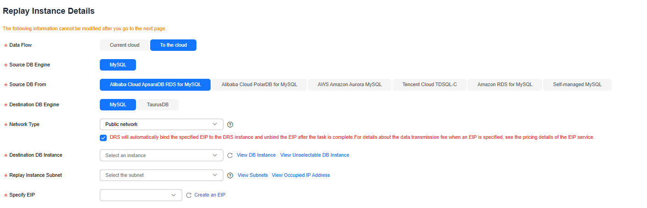Select Alibaba Cloud PolarDB for MySQL source

(x=259, y=85)
